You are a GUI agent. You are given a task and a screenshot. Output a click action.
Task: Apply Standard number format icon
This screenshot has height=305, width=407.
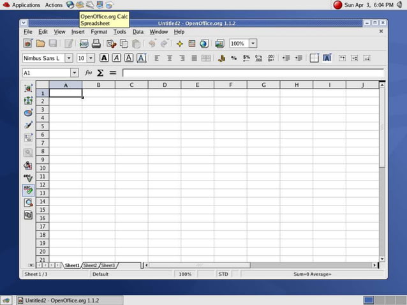coord(246,58)
